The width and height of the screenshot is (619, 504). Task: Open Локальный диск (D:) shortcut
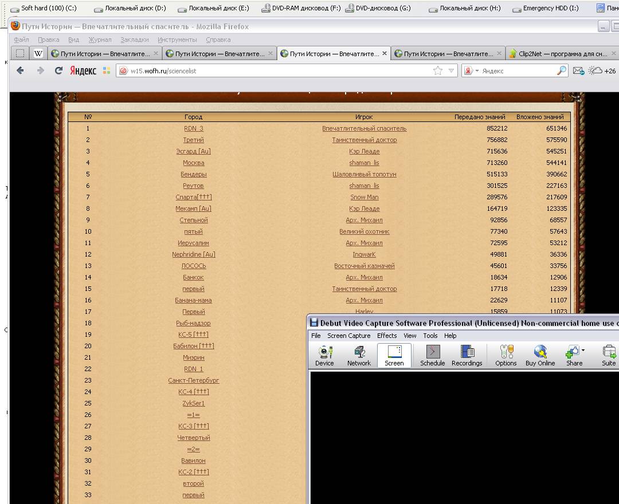coord(130,8)
